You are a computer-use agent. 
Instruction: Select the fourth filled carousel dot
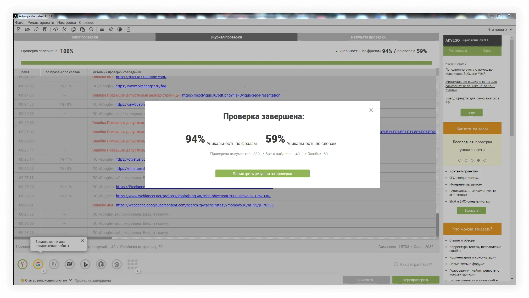[478, 160]
